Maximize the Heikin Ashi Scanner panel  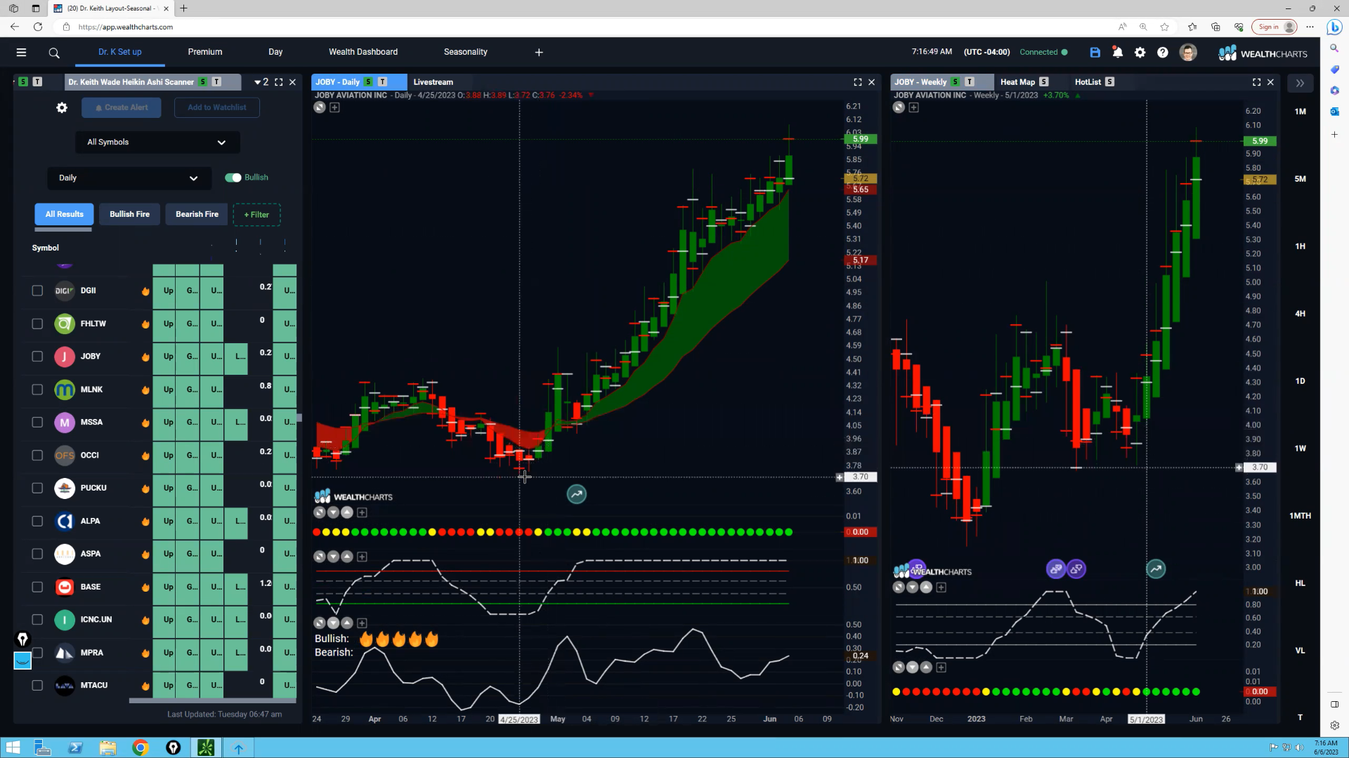coord(278,82)
